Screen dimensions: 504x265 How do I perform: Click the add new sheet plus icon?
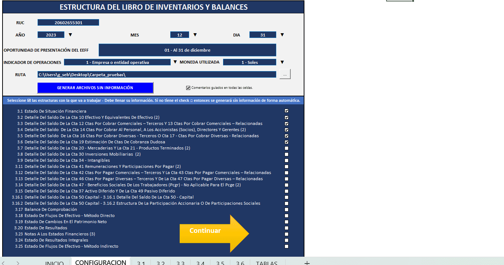click(x=307, y=263)
